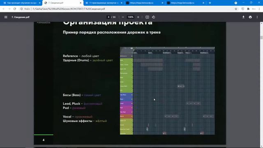
Task: Switch to '11 приглашенных экспертов' tab
Action: [104, 3]
